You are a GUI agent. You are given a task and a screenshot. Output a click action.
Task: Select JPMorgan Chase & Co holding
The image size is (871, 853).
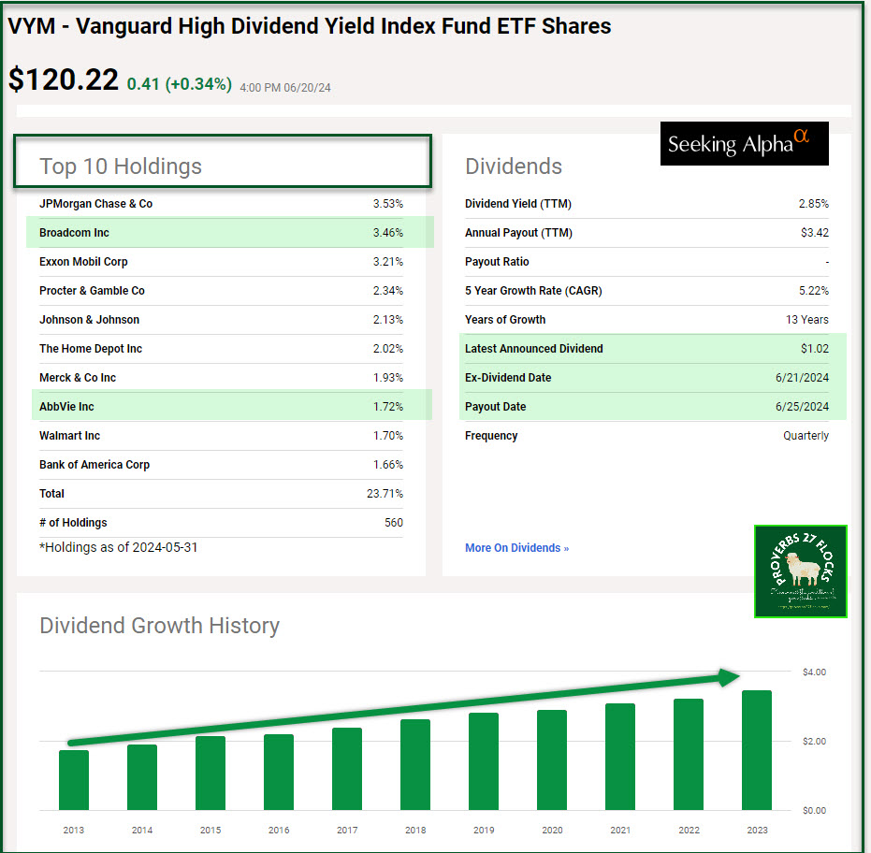point(95,204)
